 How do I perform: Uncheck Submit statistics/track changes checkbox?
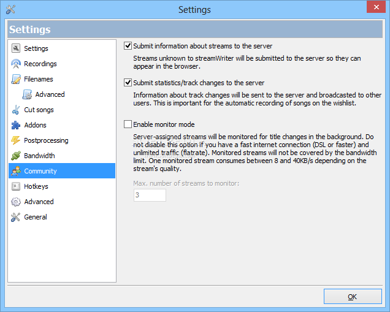[x=128, y=83]
